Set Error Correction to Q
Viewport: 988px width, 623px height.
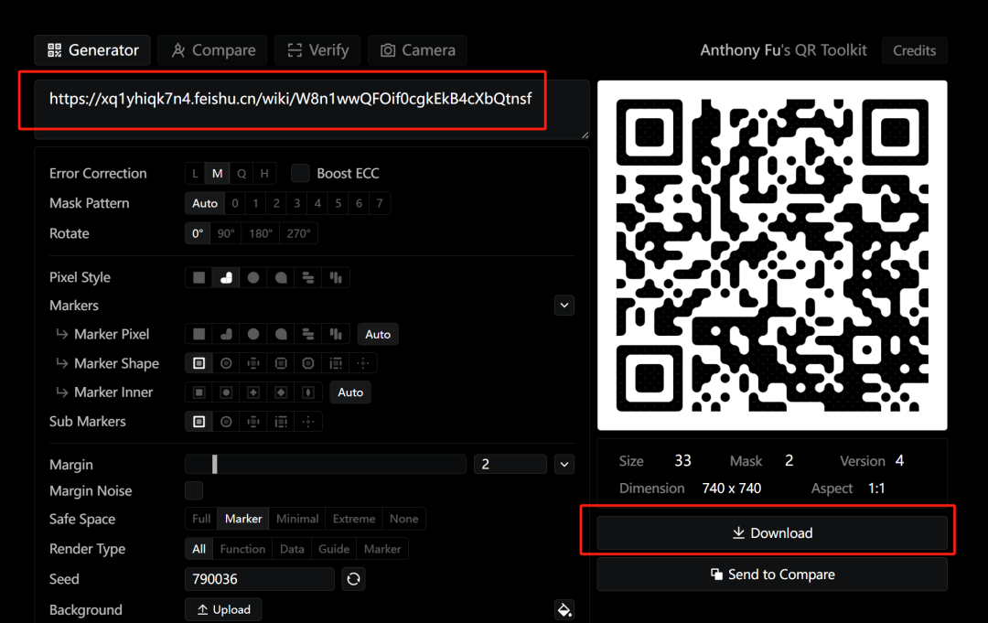(242, 173)
